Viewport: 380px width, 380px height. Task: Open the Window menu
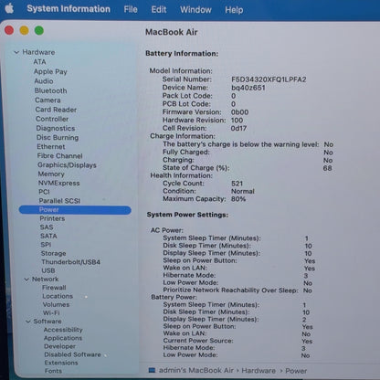pyautogui.click(x=195, y=9)
